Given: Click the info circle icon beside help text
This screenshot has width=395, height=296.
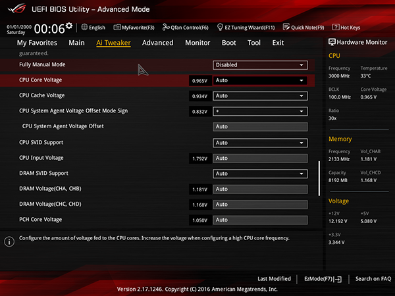Looking at the screenshot, I should pos(9,241).
